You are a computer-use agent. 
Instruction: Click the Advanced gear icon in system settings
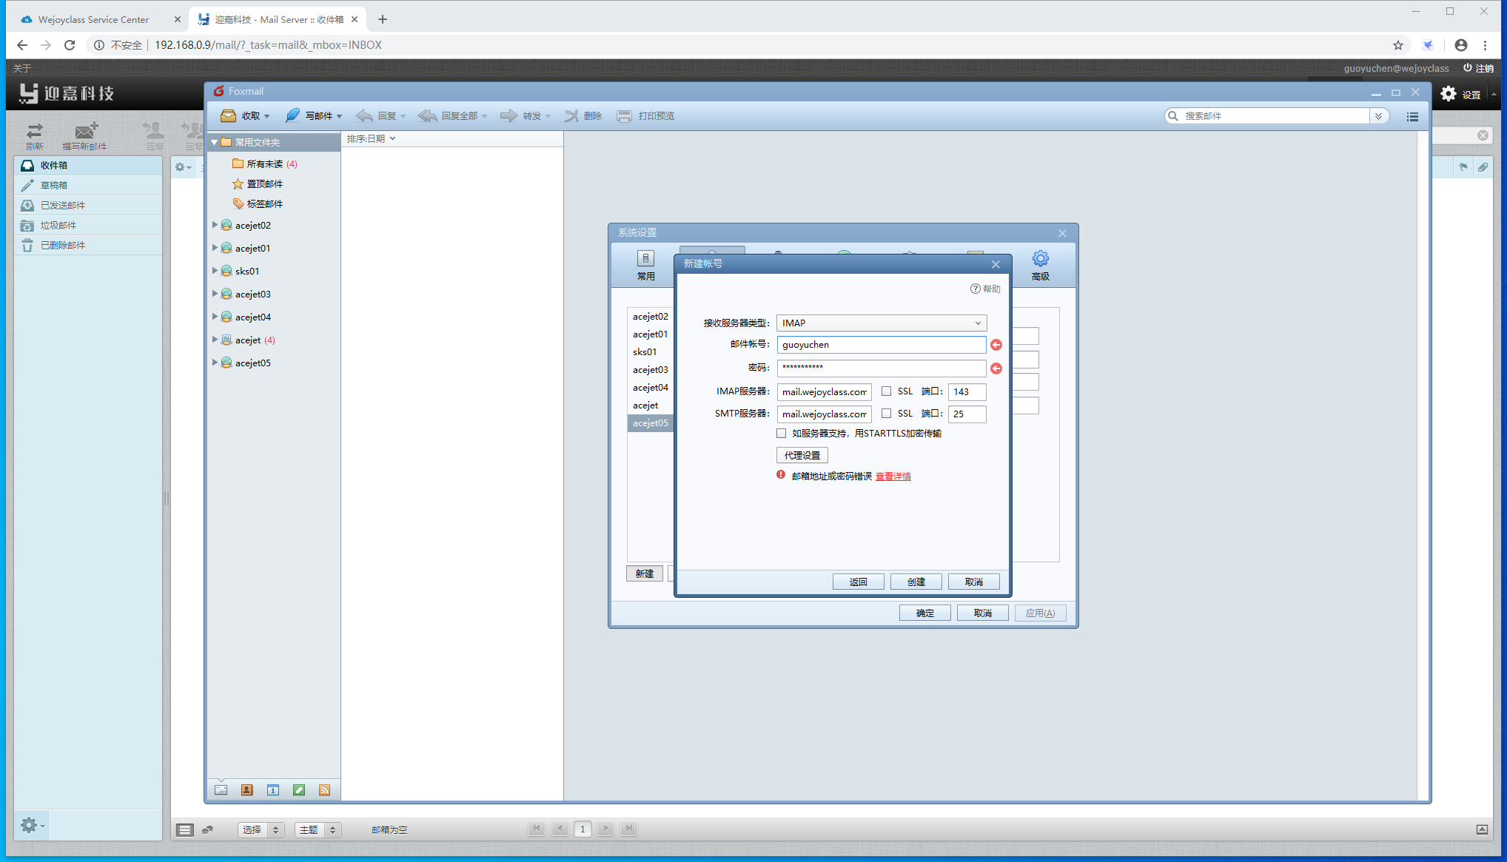coord(1040,259)
